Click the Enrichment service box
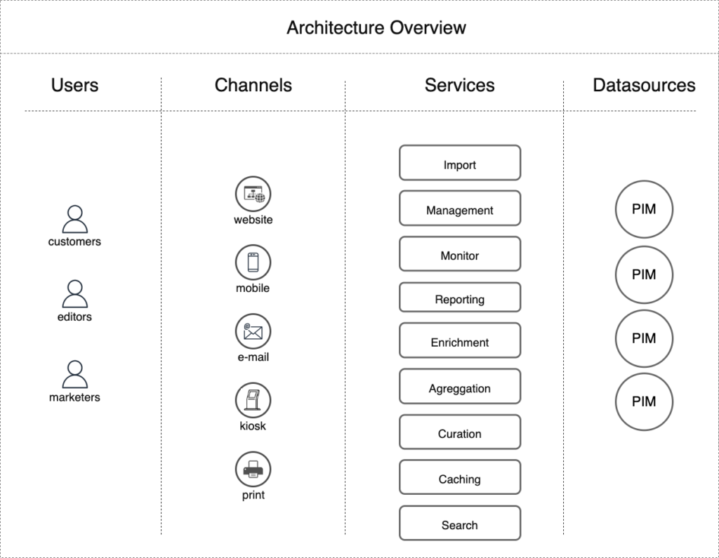This screenshot has width=719, height=558. [460, 341]
